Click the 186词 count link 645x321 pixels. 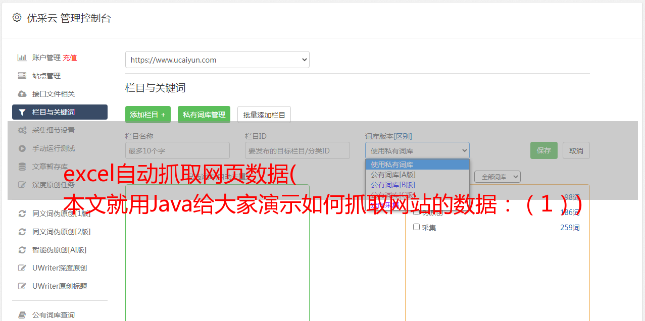click(570, 212)
